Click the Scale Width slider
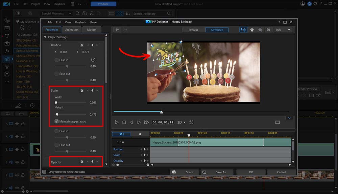The image size is (338, 194). tap(56, 102)
